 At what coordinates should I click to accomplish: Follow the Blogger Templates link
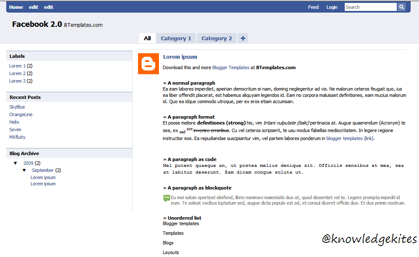pyautogui.click(x=231, y=67)
